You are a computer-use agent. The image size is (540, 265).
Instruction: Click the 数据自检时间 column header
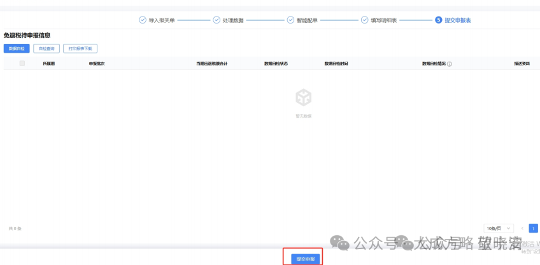(336, 64)
